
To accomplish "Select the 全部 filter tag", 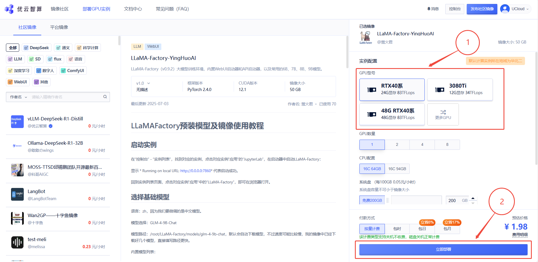I will [x=13, y=48].
